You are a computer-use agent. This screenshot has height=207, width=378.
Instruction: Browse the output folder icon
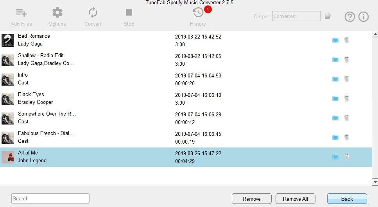point(328,16)
